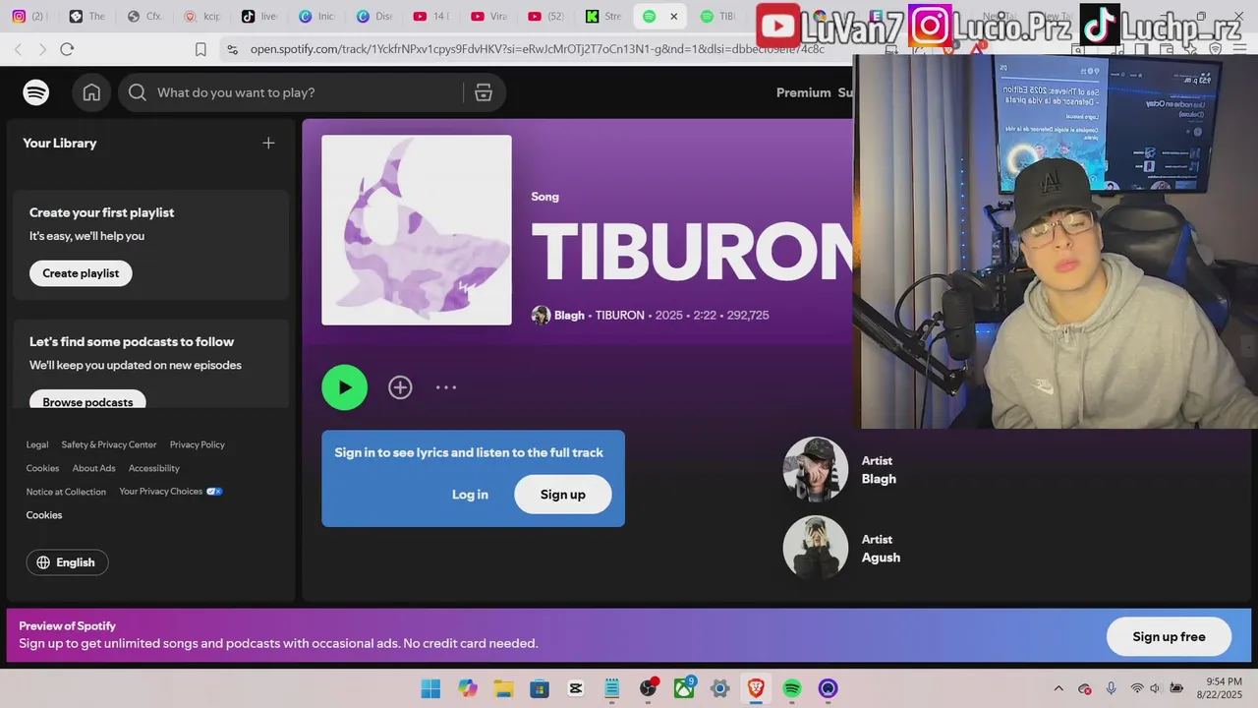Click the Sign up free button
Screen dimensions: 1258x708
[x=1169, y=636]
